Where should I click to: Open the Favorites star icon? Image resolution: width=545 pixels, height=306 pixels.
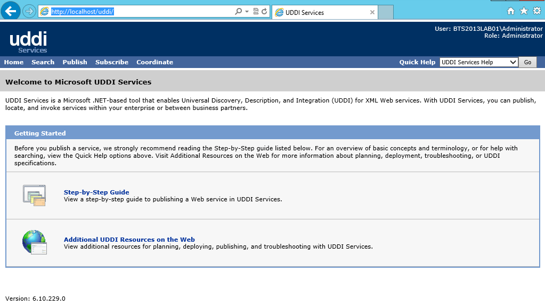point(524,11)
